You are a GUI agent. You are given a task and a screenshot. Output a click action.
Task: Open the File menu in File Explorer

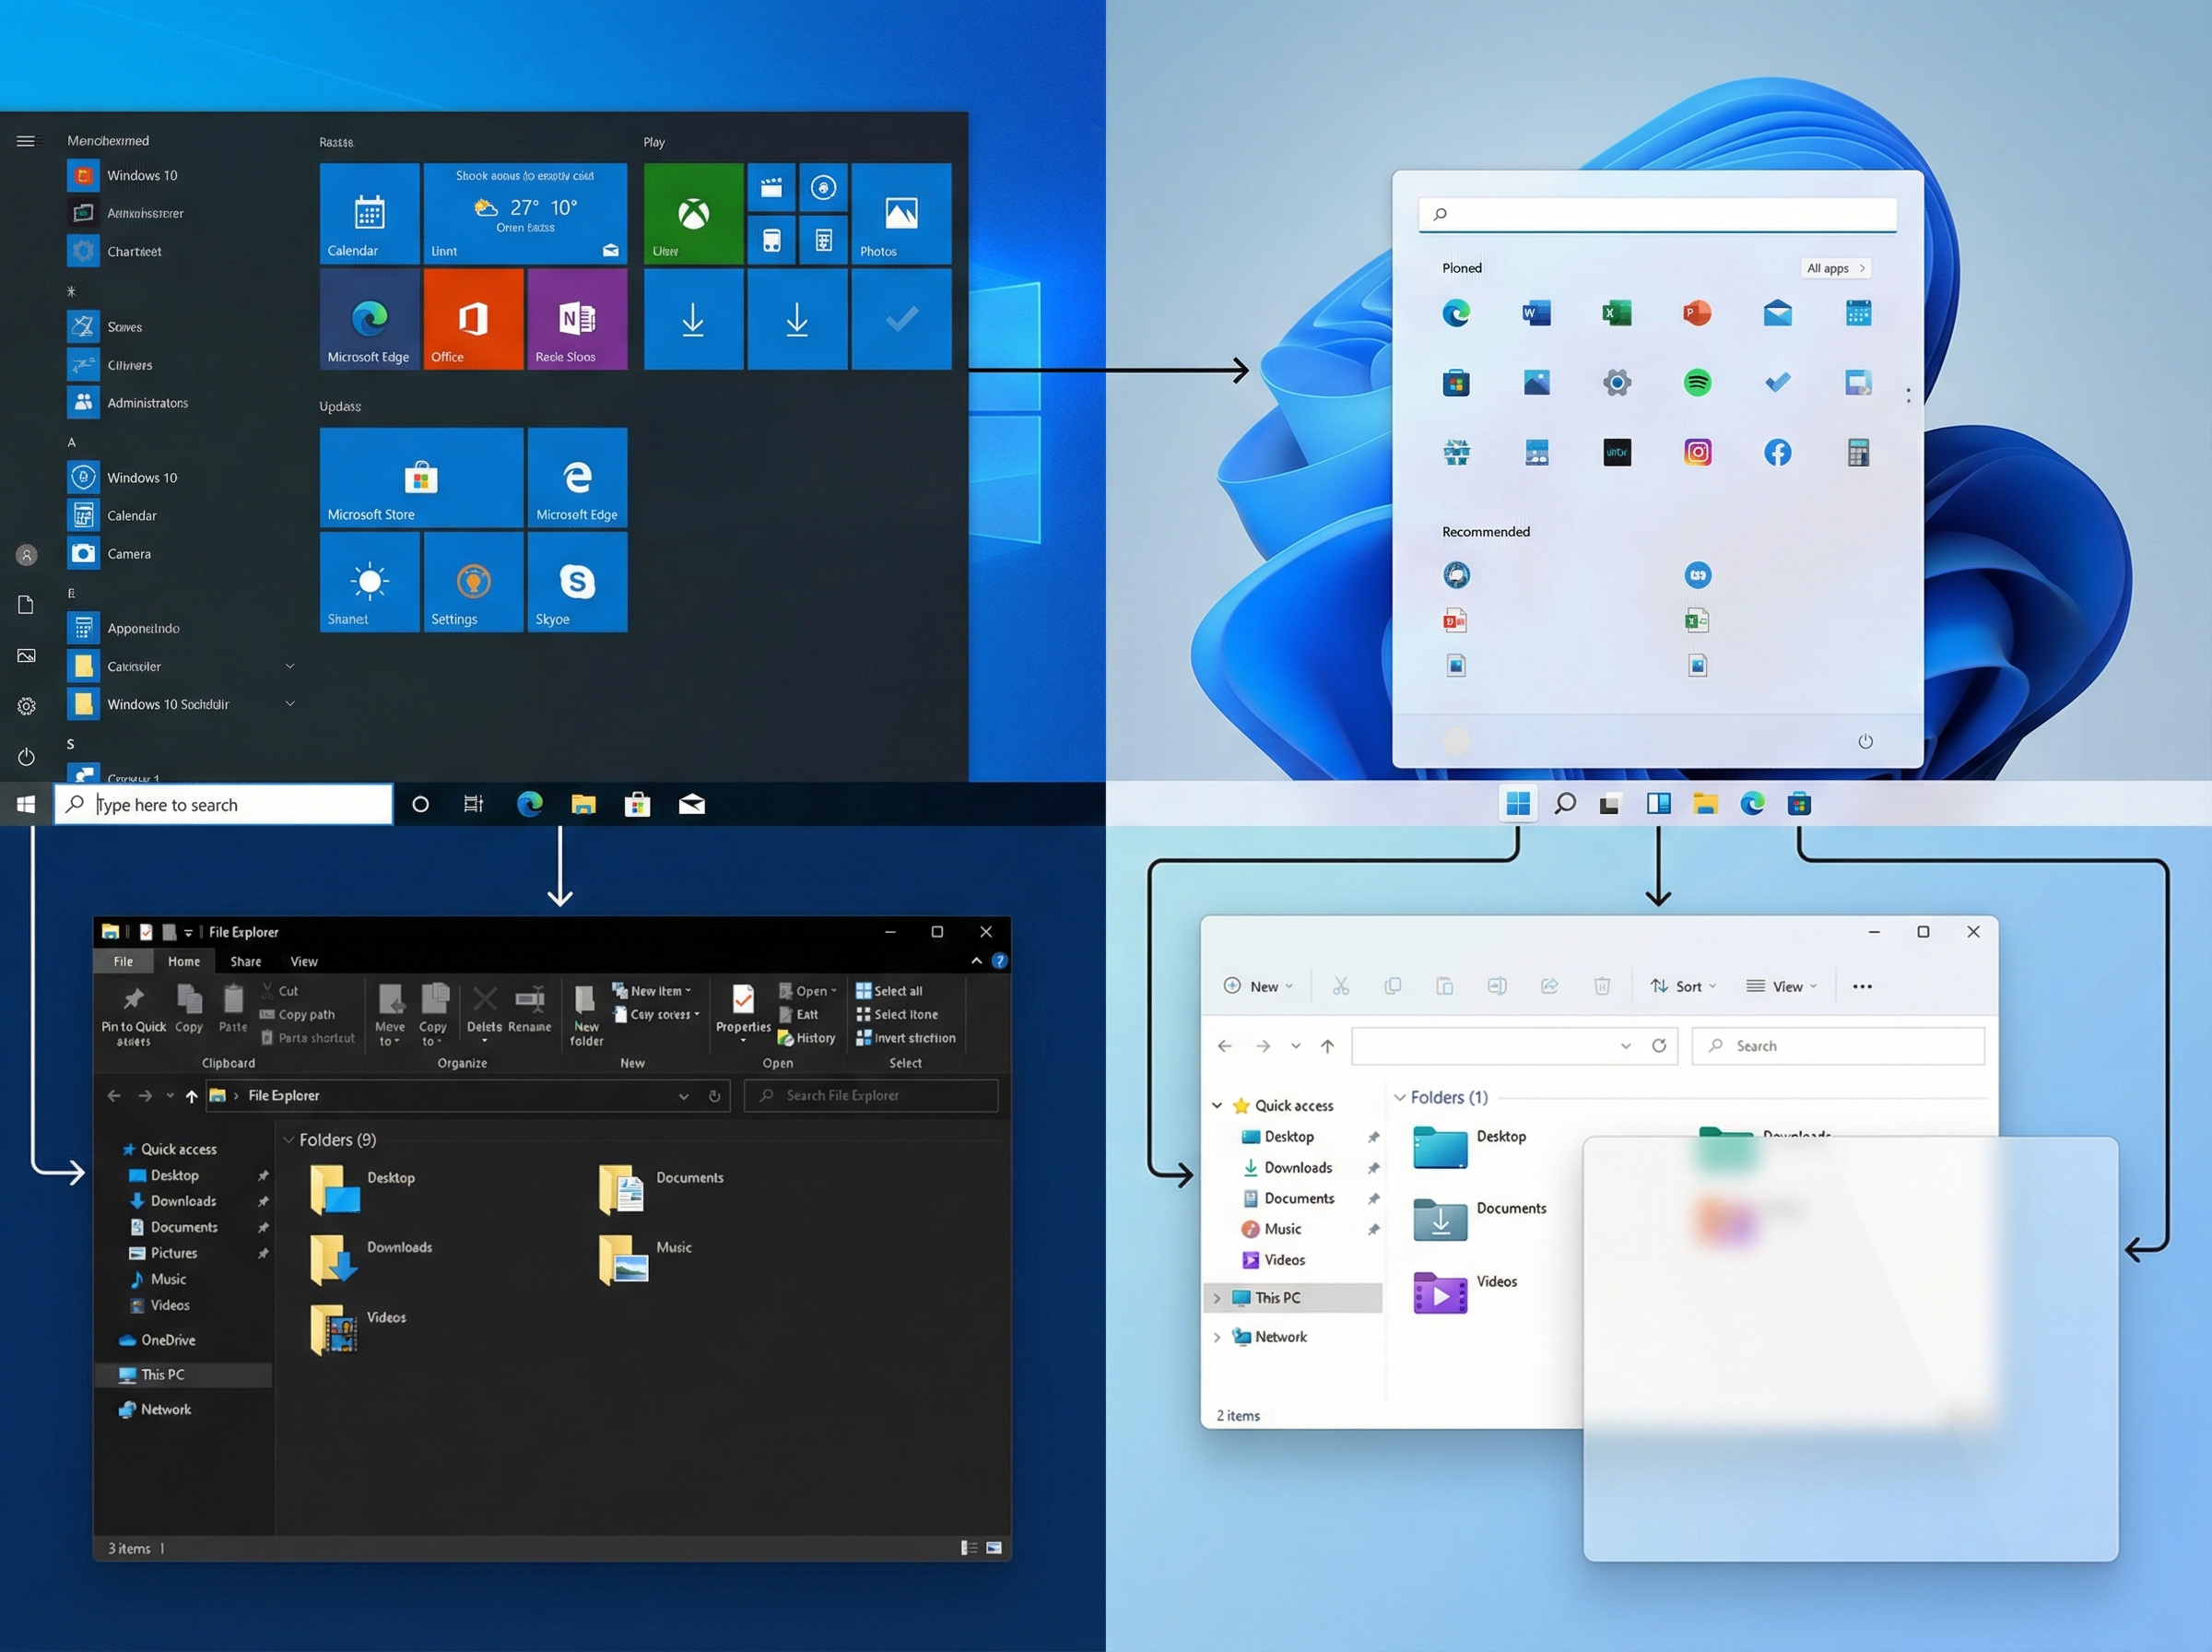tap(122, 961)
